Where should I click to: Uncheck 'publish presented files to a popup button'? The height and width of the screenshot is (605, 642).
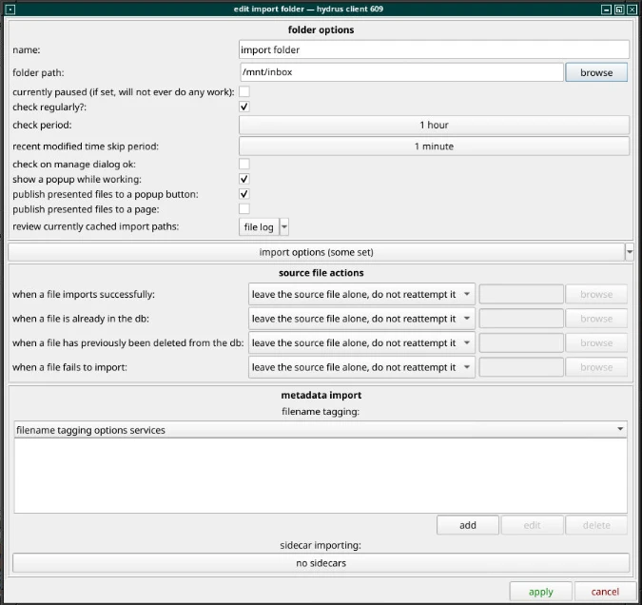pyautogui.click(x=244, y=194)
